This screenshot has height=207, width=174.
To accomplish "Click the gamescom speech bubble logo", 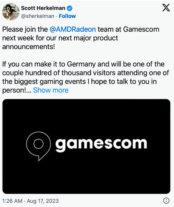I will coord(39,146).
